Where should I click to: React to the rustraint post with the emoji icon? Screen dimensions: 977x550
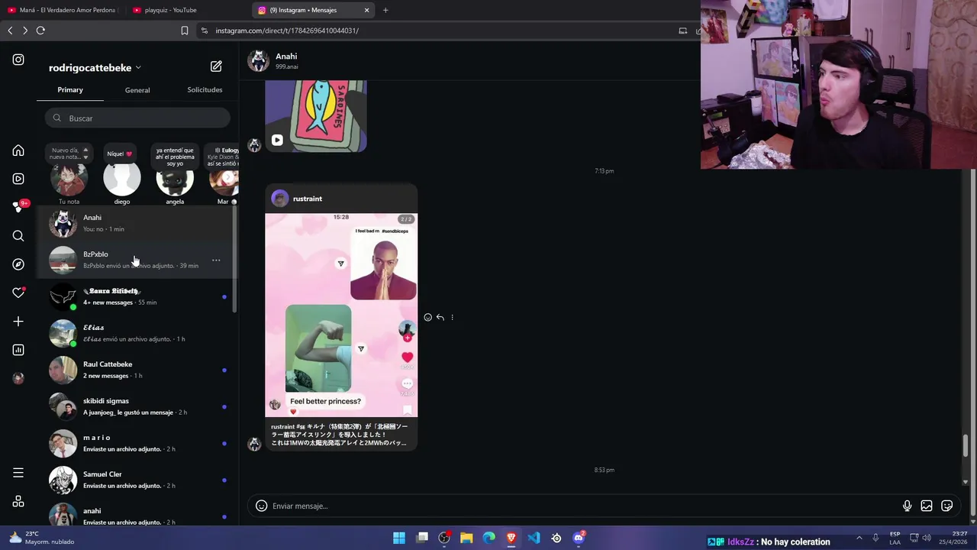pyautogui.click(x=427, y=317)
